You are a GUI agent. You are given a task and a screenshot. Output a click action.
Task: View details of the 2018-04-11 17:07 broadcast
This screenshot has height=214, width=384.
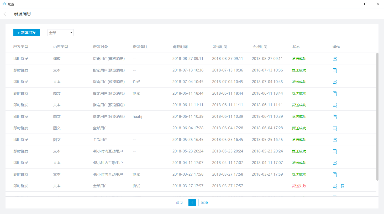(335, 163)
